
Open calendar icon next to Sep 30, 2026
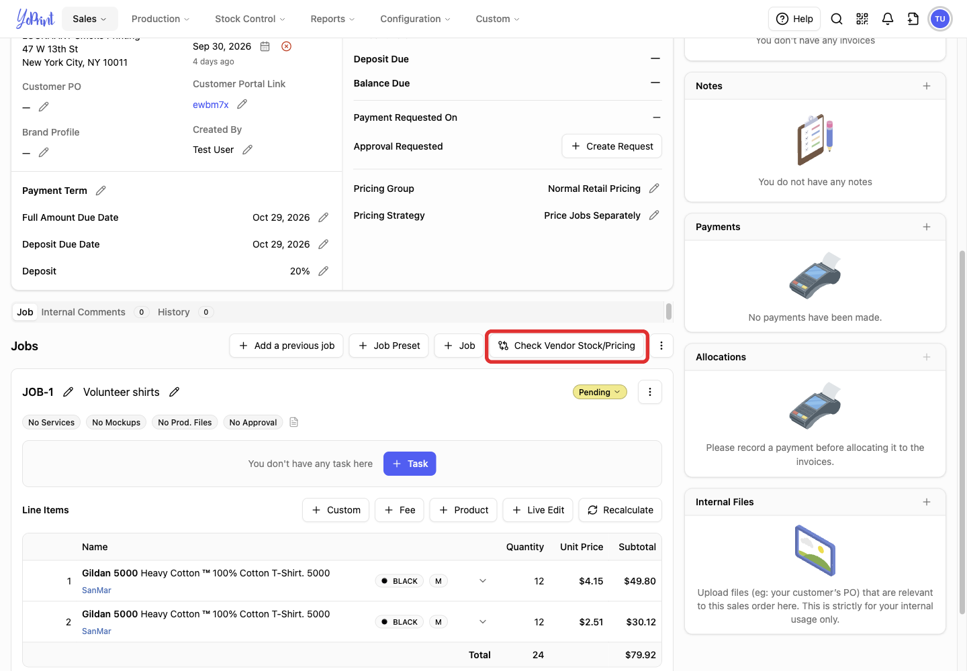coord(265,46)
